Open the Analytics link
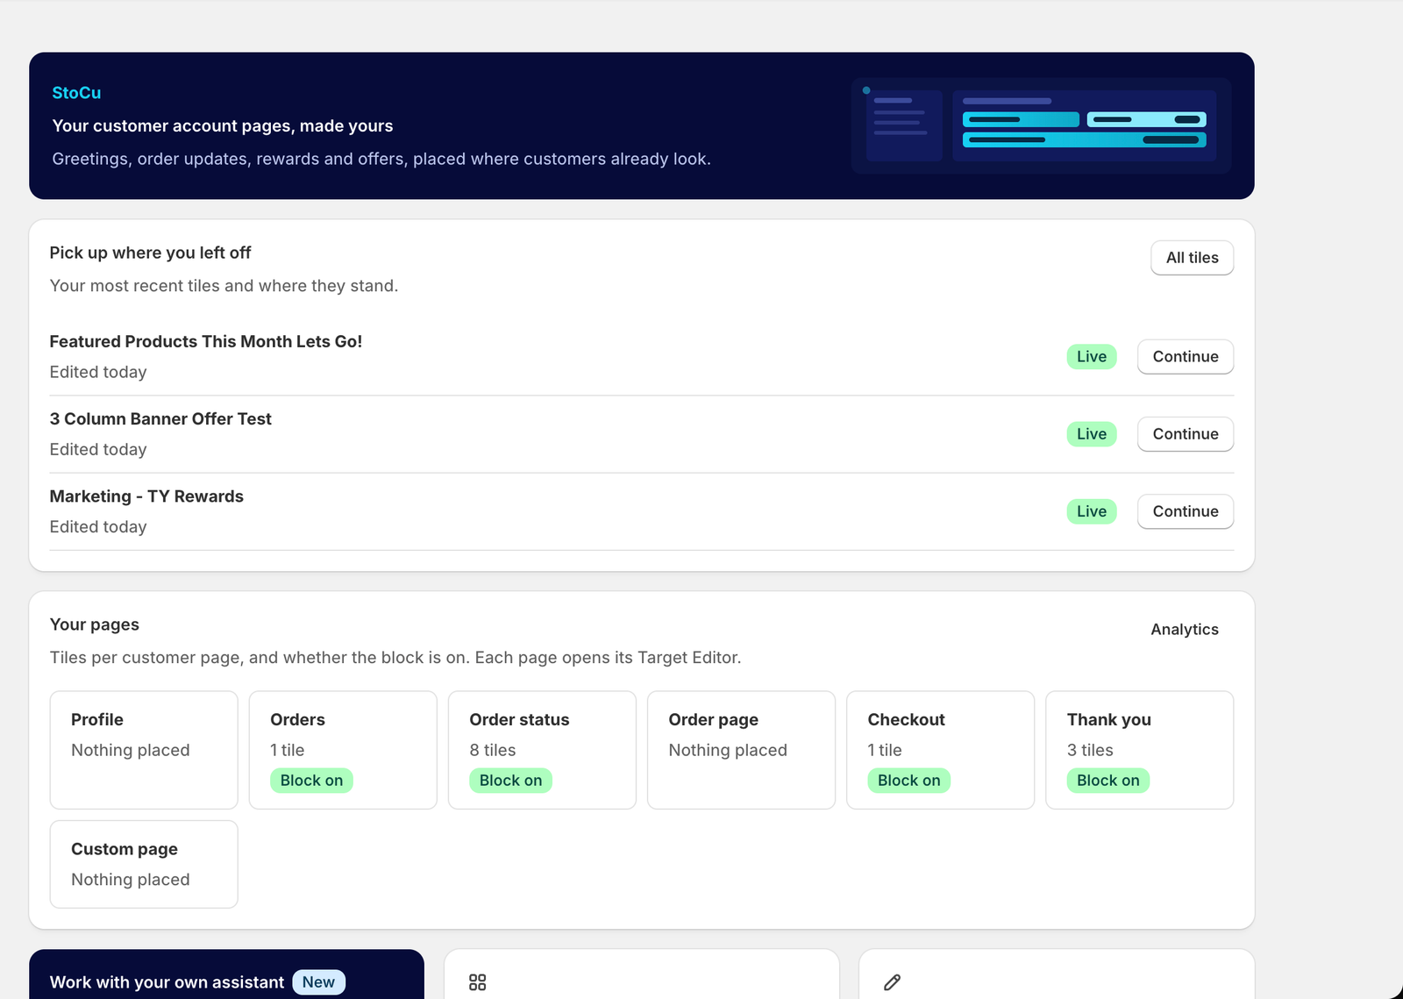Screen dimensions: 1403x999 point(1184,630)
